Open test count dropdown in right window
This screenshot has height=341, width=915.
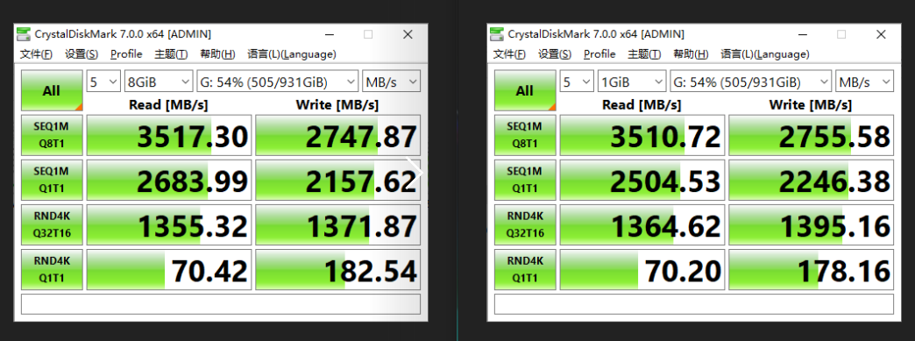pyautogui.click(x=577, y=82)
